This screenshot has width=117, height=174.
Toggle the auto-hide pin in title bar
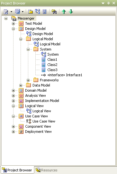(x=108, y=3)
